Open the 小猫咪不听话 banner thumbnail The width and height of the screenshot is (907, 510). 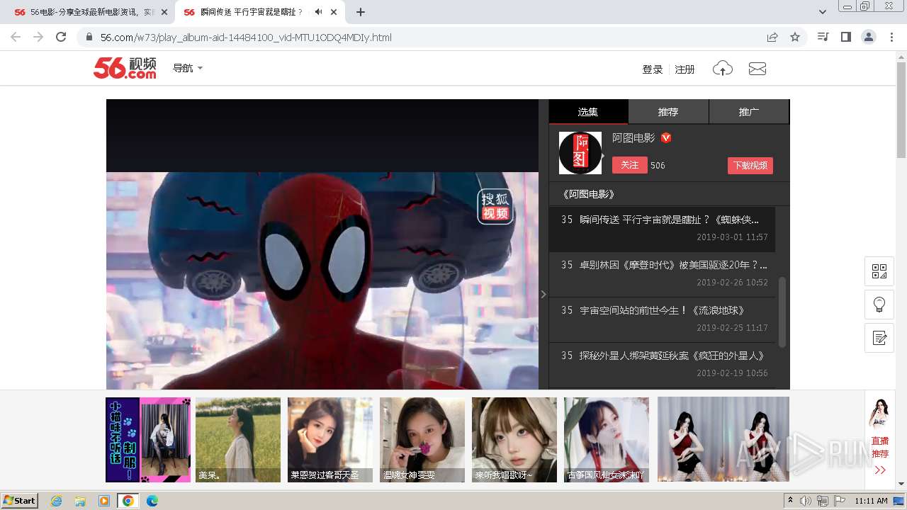pyautogui.click(x=148, y=440)
